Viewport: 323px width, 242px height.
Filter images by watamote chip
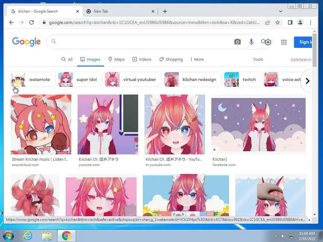tap(33, 79)
